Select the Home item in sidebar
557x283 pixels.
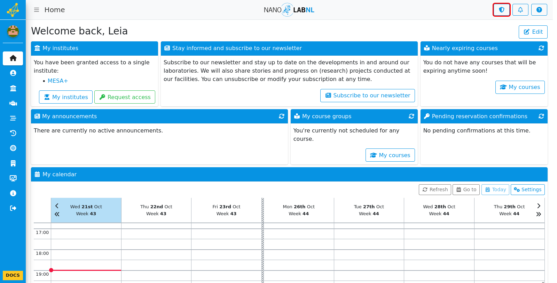(x=13, y=58)
